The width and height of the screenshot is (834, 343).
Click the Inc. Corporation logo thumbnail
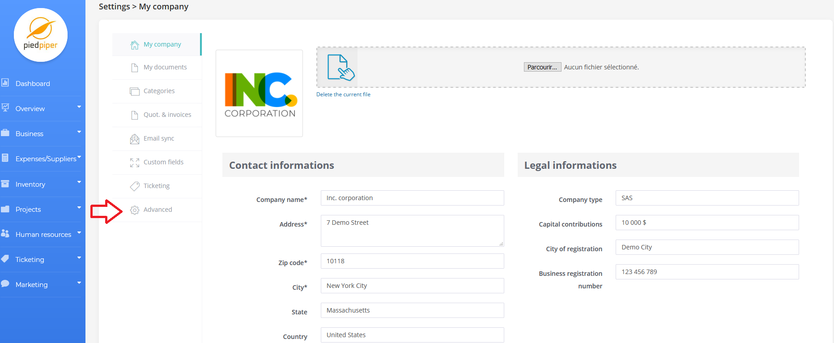(x=259, y=94)
